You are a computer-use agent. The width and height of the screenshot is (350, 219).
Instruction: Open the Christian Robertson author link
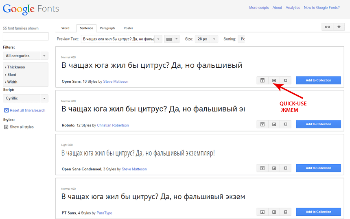[113, 125]
